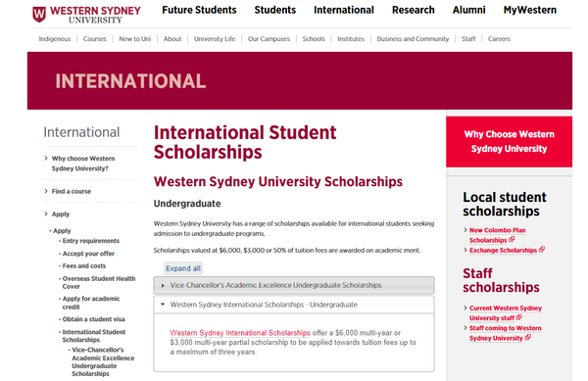588x381 pixels.
Task: Open the top-level 'Apply' sidebar link
Action: point(61,214)
